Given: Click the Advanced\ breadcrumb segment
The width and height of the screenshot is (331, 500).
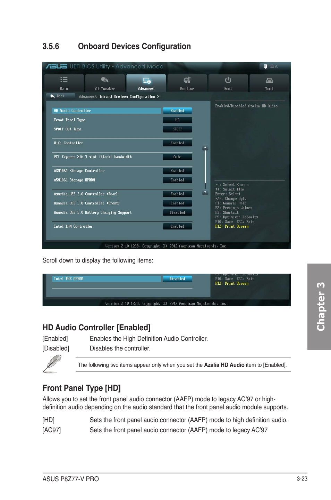Looking at the screenshot, I should [x=88, y=97].
